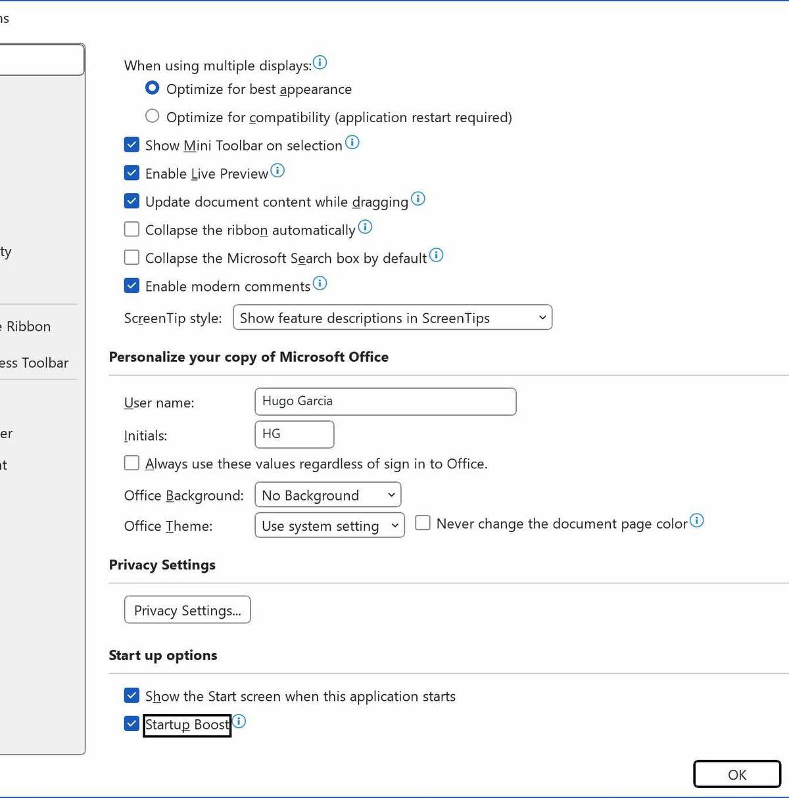Click inside the User name field
The height and width of the screenshot is (798, 789).
(x=385, y=401)
